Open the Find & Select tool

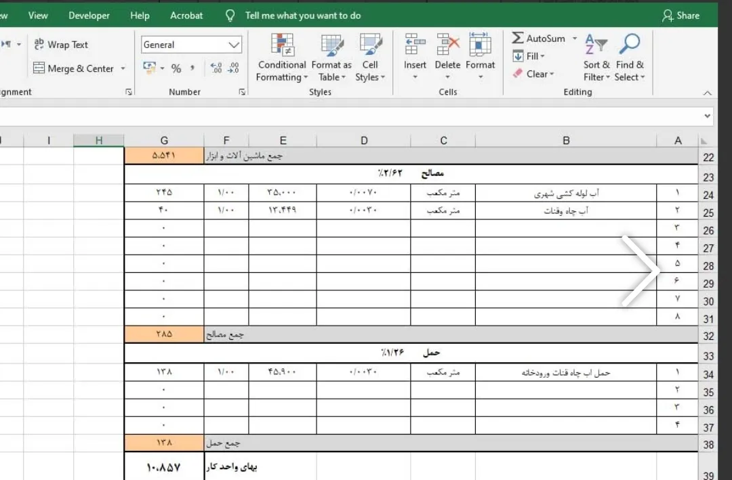point(630,58)
